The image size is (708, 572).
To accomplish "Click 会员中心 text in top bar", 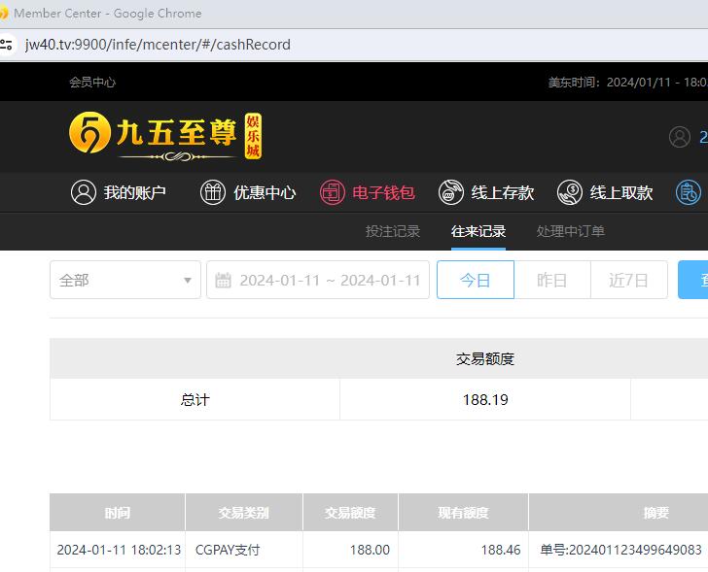I will (92, 82).
